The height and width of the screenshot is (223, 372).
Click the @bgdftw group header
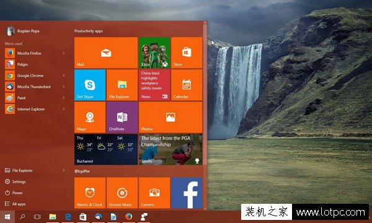click(x=82, y=171)
